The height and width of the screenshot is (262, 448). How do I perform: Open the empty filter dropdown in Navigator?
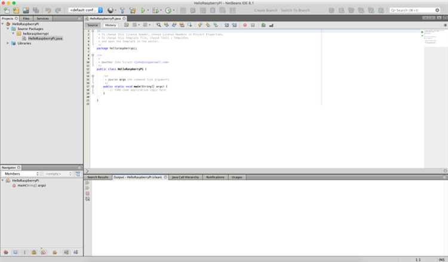click(58, 174)
